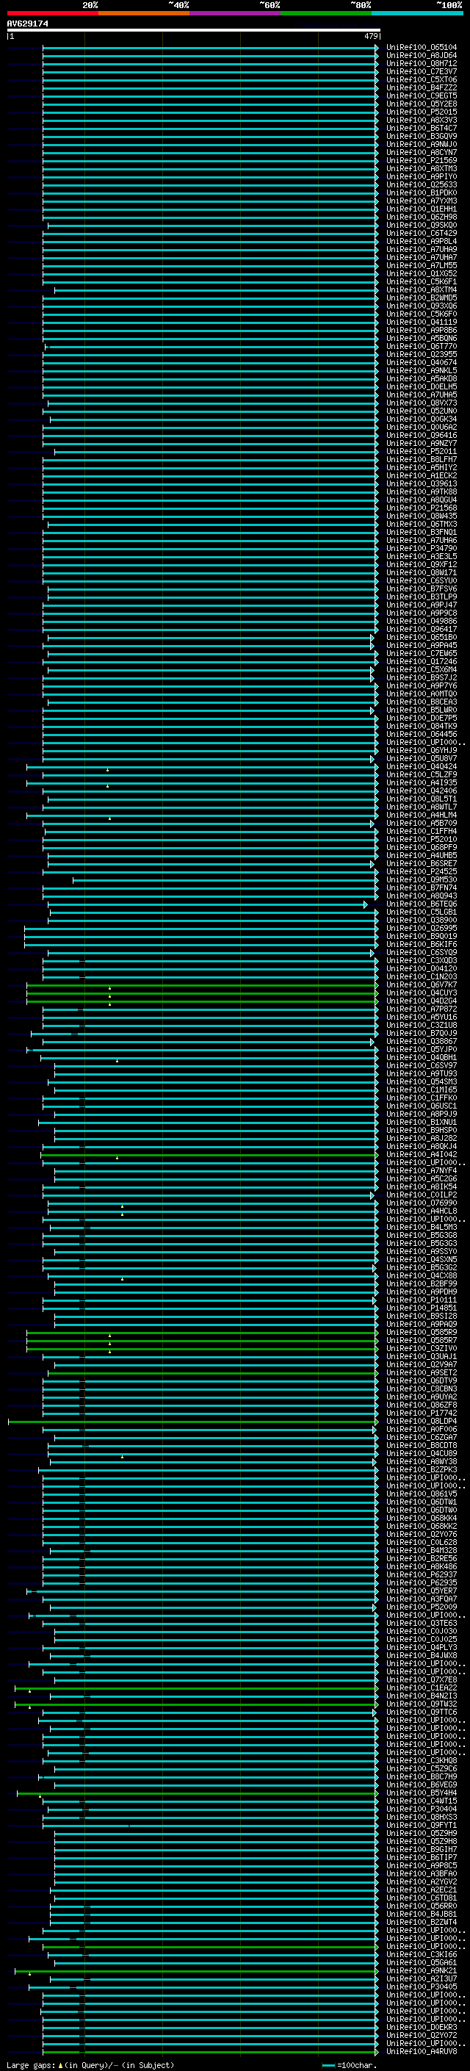Select the UniRef100_C3KHQ8 label
The image size is (470, 2071).
pos(421,1761)
